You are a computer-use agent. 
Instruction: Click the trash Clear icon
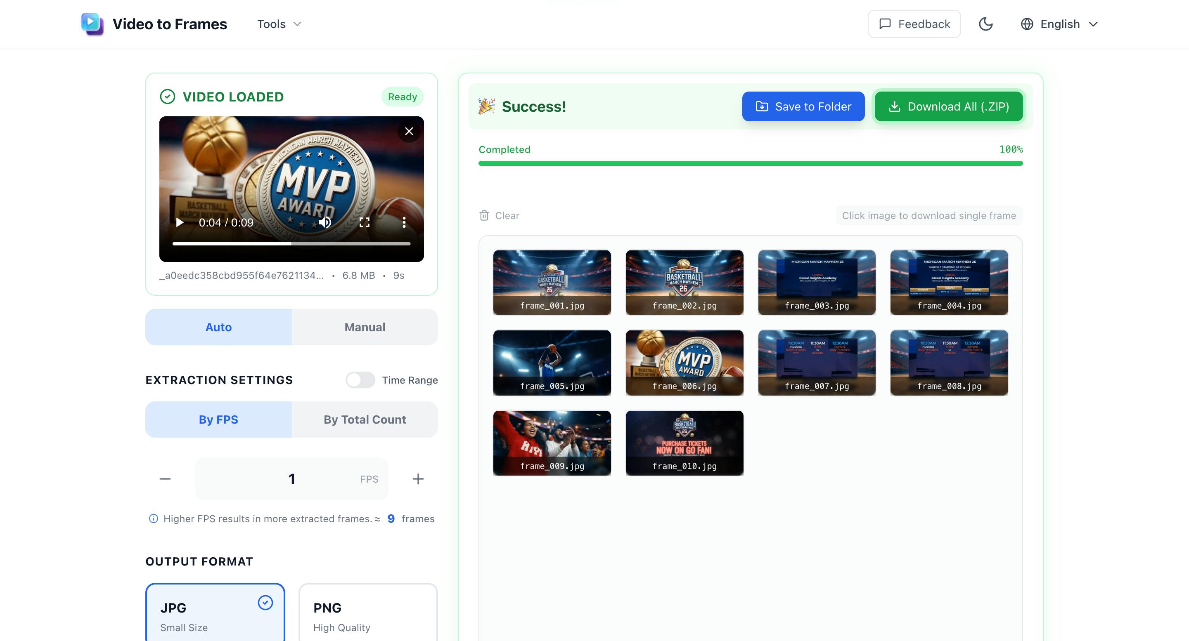484,215
